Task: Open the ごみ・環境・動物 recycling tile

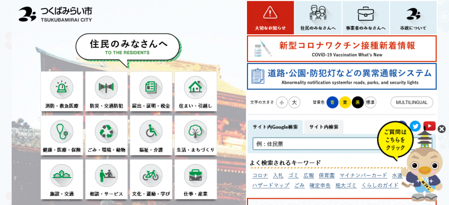Action: 107,135
